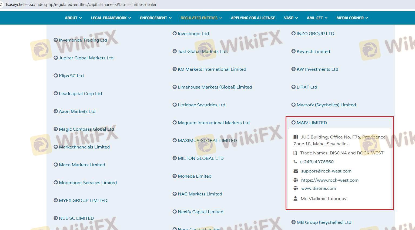
Task: Open Macrofx (Seychelles) Limited entry
Action: 326,105
